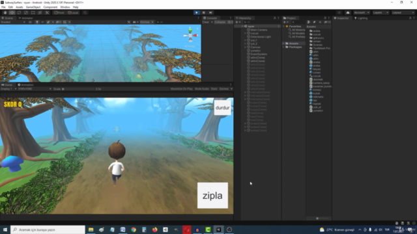The width and height of the screenshot is (417, 234).
Task: Open the 2160x1080 resolution dropdown
Action: (35, 89)
